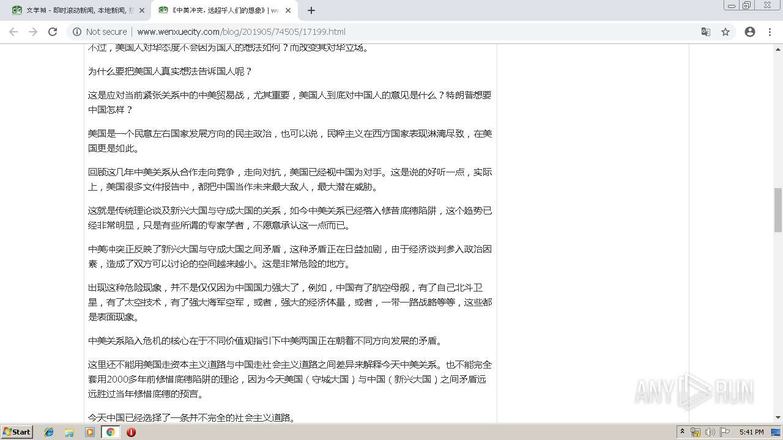Open a new browser tab

(x=311, y=10)
